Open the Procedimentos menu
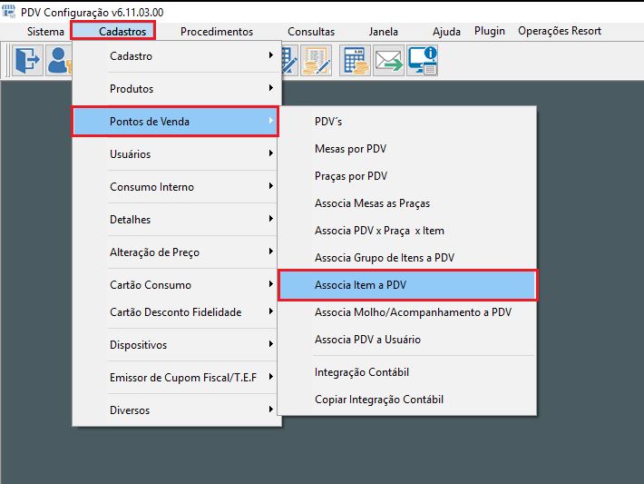The height and width of the screenshot is (484, 644). click(217, 31)
